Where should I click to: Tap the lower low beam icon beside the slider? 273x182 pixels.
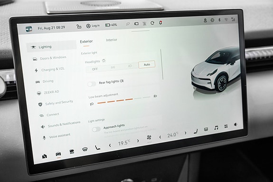(x=92, y=104)
